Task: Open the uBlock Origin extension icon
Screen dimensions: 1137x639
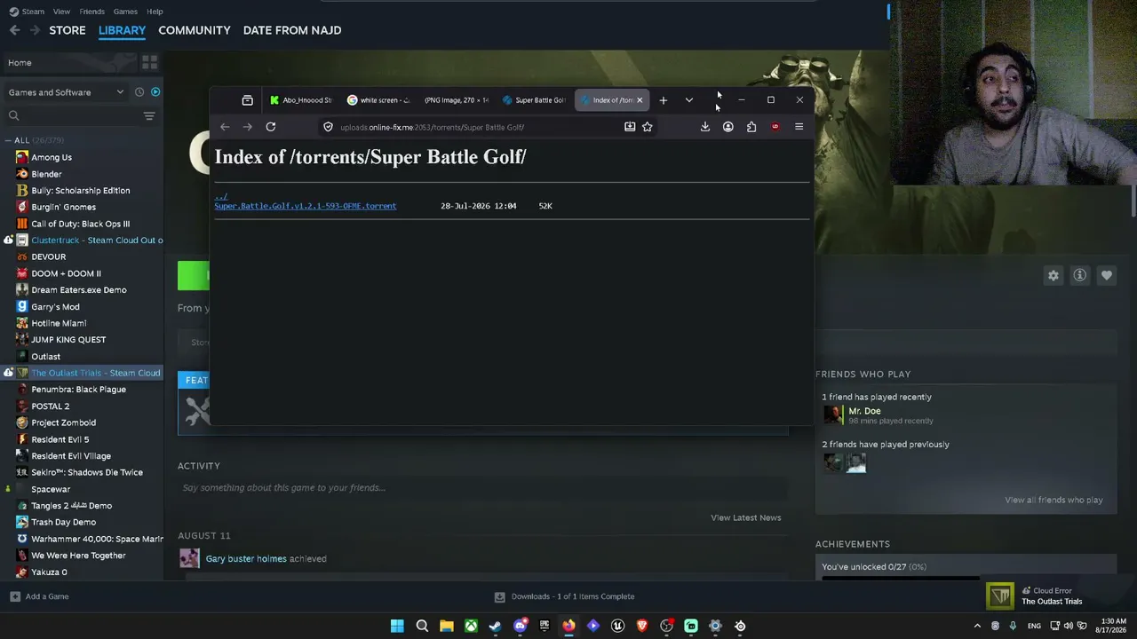Action: pyautogui.click(x=775, y=127)
